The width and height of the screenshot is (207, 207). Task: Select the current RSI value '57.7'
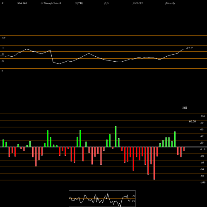tap(190, 48)
